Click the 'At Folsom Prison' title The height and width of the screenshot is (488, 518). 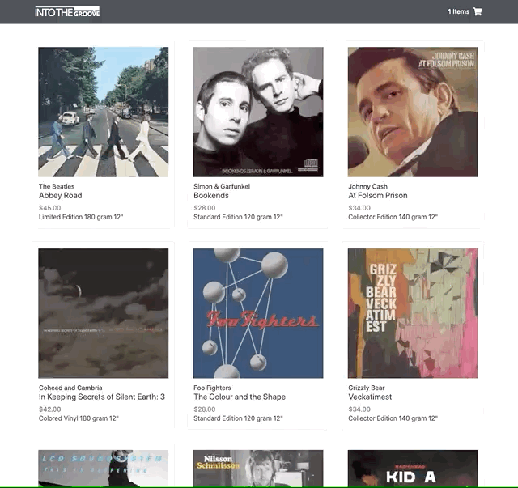tap(378, 196)
